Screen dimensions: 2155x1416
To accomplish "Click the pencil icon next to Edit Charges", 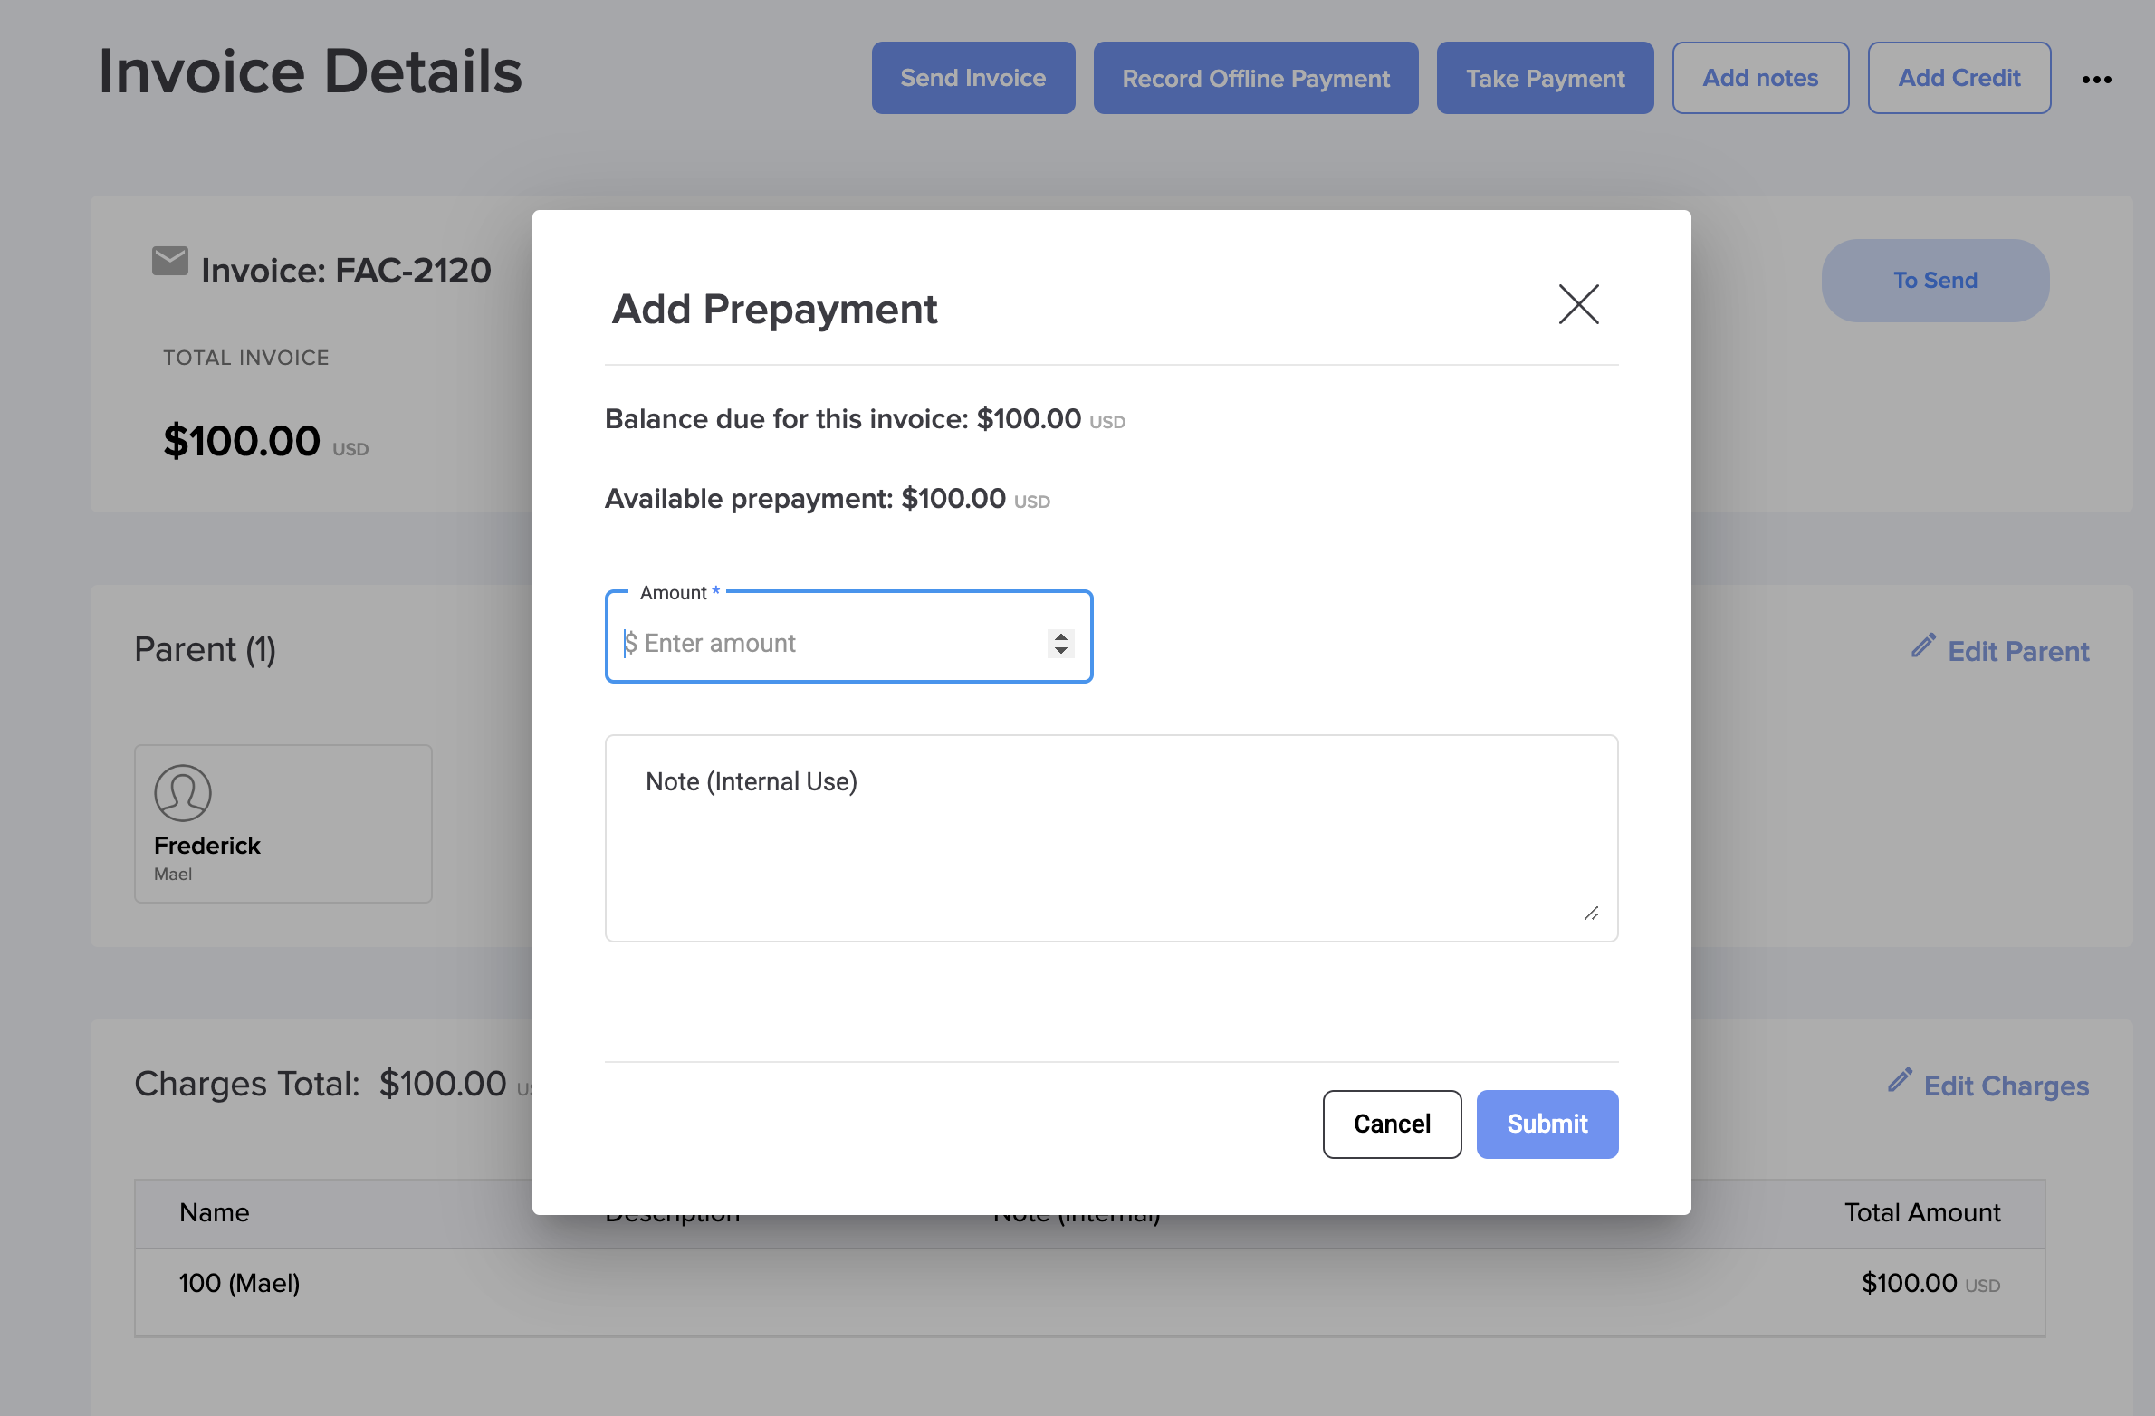I will [x=1900, y=1080].
